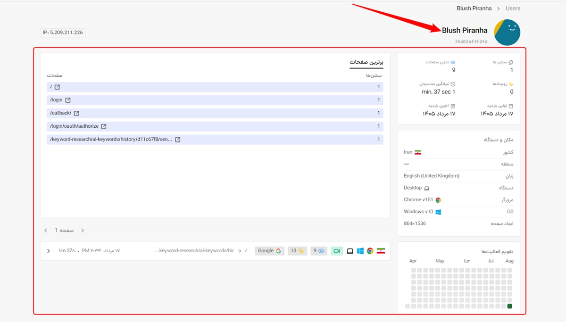Screen dimensions: 566x322
Task: Click the Windows icon in the session row
Action: pyautogui.click(x=360, y=251)
